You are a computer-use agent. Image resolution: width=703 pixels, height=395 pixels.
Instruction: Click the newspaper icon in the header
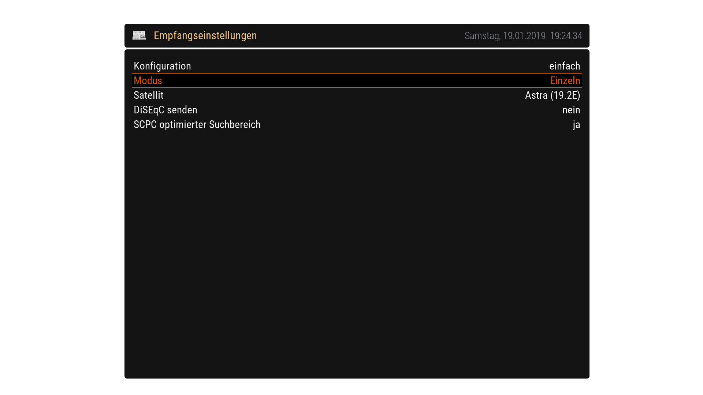tap(139, 35)
